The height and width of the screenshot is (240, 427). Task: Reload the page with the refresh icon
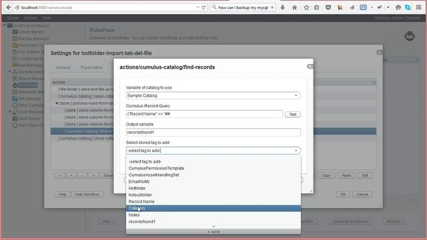tap(203, 7)
